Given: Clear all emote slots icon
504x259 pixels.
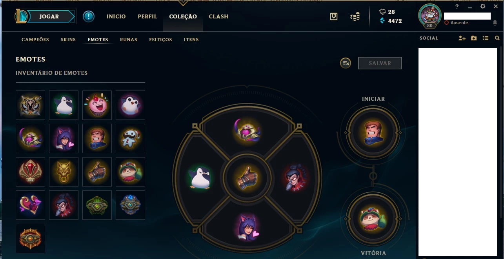Looking at the screenshot, I should (x=346, y=63).
